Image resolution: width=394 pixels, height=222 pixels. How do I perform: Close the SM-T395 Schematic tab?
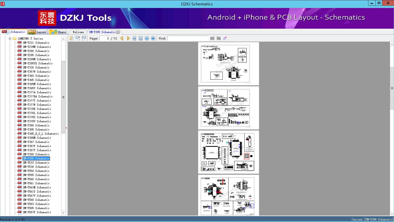(x=118, y=32)
